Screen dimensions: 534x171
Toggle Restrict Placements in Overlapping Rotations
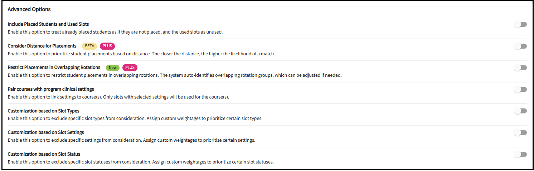[520, 67]
